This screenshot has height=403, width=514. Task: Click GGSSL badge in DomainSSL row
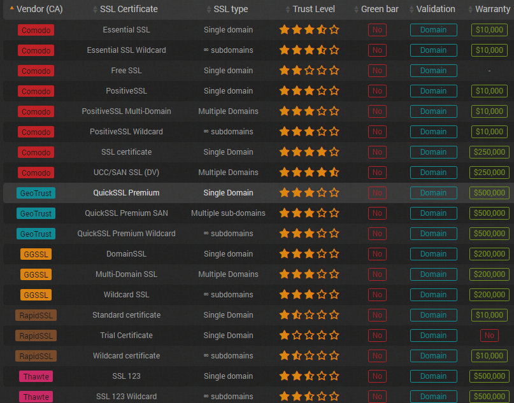36,254
